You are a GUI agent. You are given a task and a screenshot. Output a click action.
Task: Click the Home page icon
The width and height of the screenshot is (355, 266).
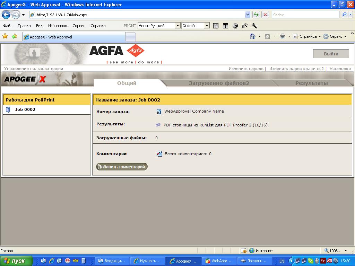pos(253,36)
